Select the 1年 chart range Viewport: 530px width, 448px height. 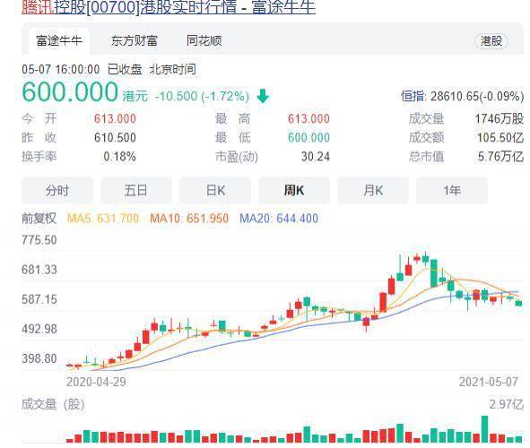click(x=452, y=191)
